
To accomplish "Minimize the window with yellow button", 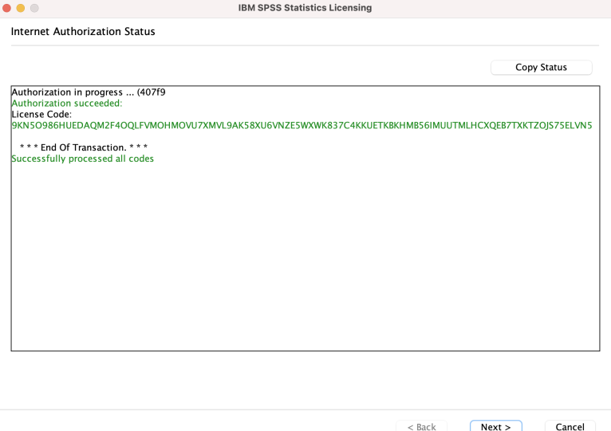I will pyautogui.click(x=21, y=8).
